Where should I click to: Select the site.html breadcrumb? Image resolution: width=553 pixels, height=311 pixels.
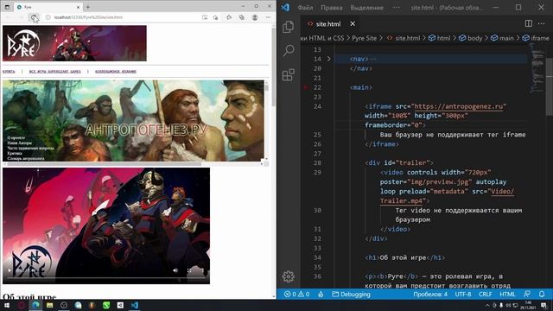[x=404, y=38]
